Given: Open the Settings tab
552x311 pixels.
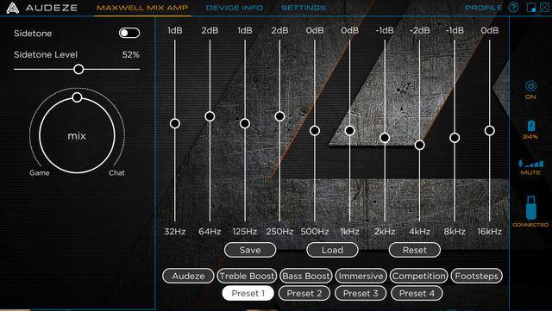Looking at the screenshot, I should tap(304, 8).
